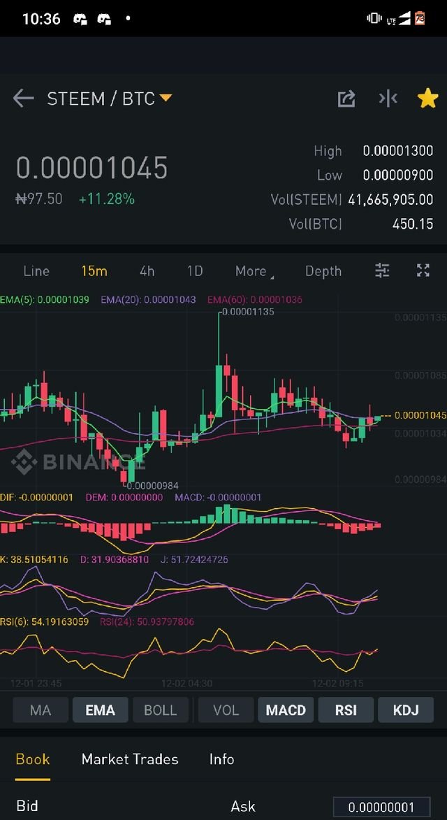Tap the share icon

pyautogui.click(x=346, y=99)
